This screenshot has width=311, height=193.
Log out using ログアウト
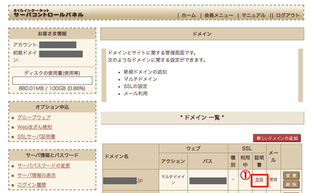pos(287,16)
